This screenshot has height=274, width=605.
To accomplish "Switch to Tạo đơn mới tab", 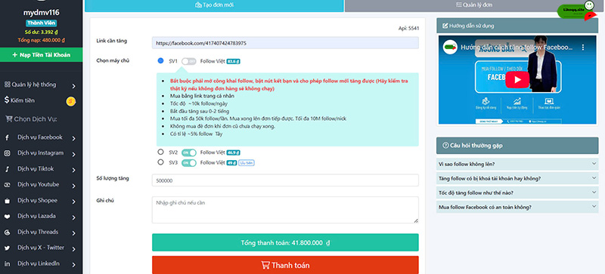I will [214, 6].
